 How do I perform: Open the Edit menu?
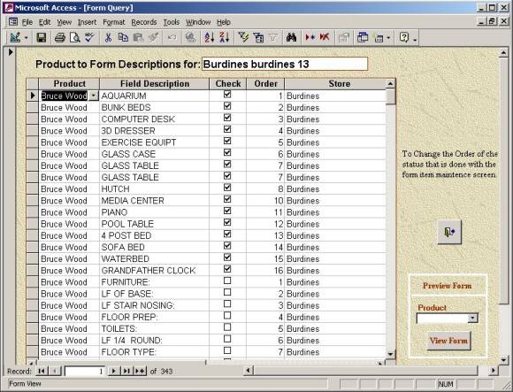(44, 22)
